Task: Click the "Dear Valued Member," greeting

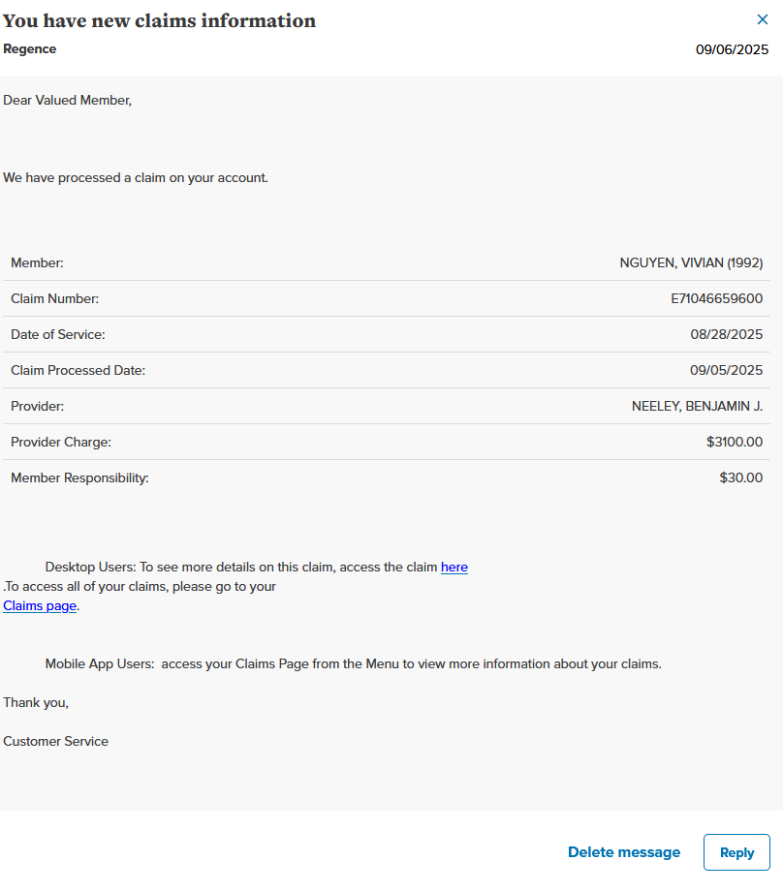Action: 67,99
